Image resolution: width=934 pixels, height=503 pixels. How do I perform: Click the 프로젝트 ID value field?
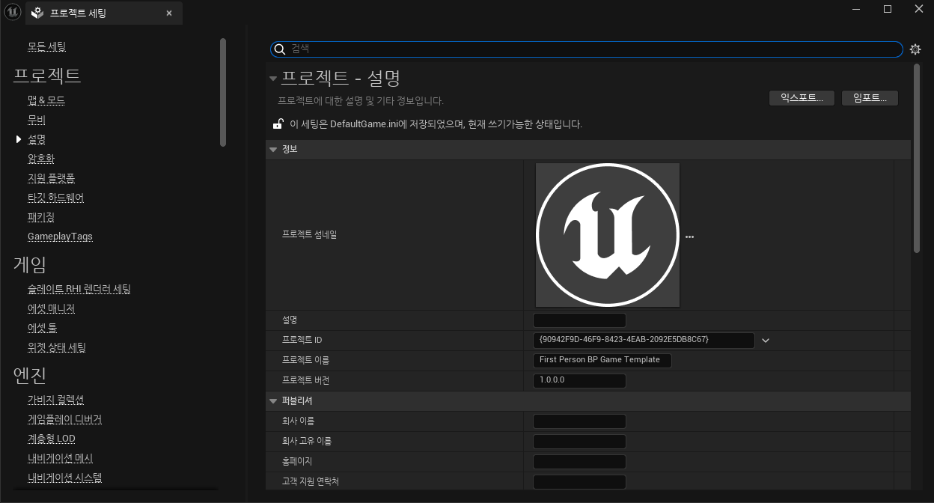(x=644, y=341)
